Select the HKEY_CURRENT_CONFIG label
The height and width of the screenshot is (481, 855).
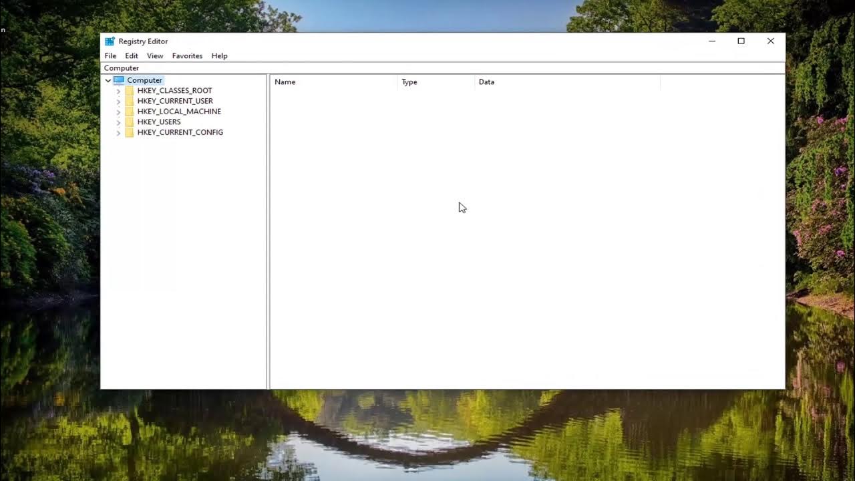(180, 132)
